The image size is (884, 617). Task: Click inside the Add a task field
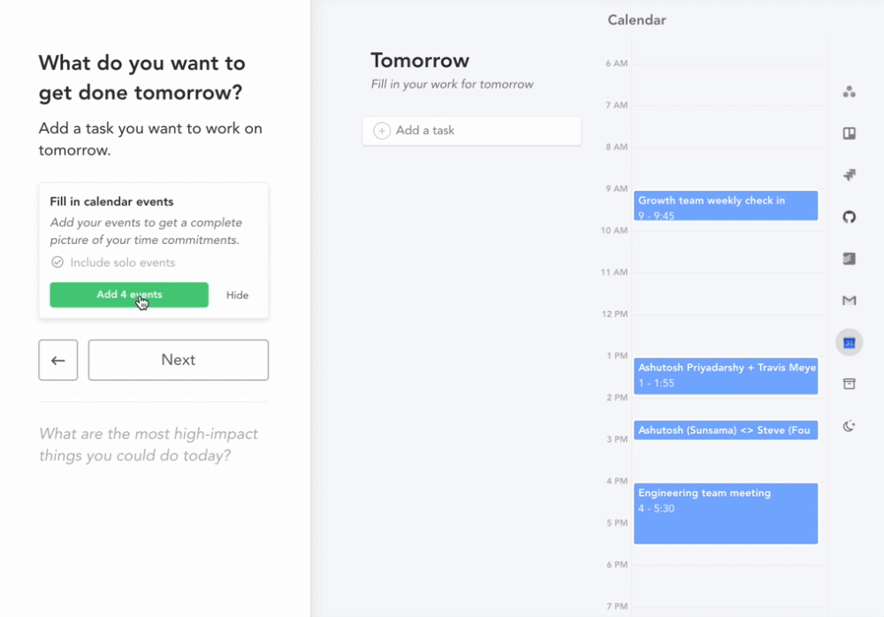tap(471, 130)
